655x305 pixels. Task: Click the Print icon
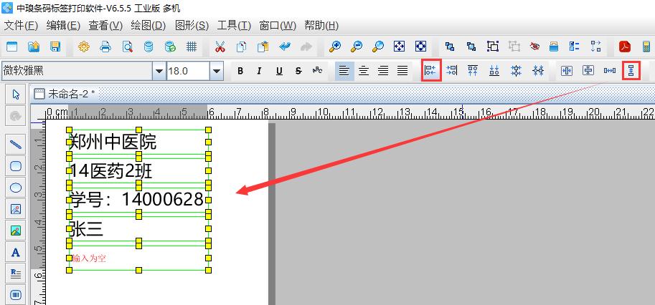pyautogui.click(x=105, y=47)
